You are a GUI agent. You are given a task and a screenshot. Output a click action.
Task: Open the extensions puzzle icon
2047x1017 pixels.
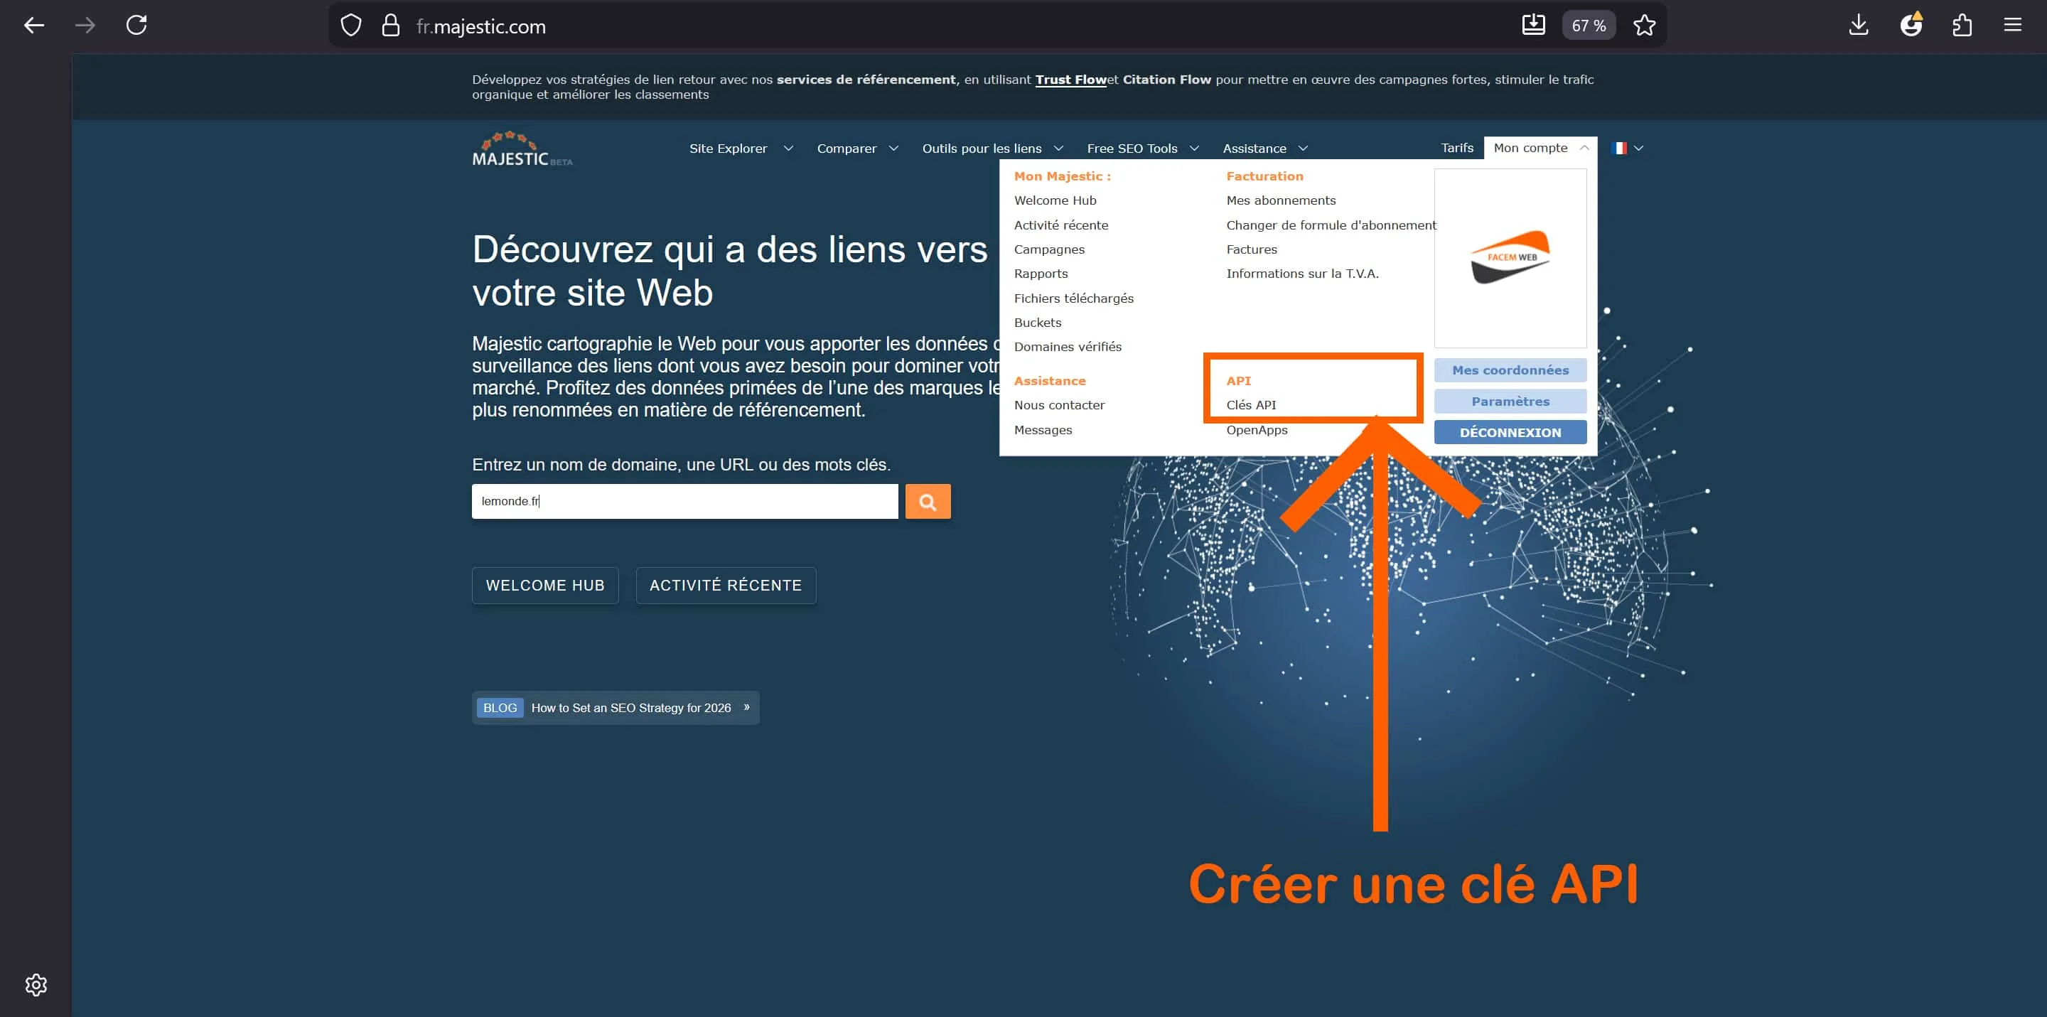pos(1962,26)
